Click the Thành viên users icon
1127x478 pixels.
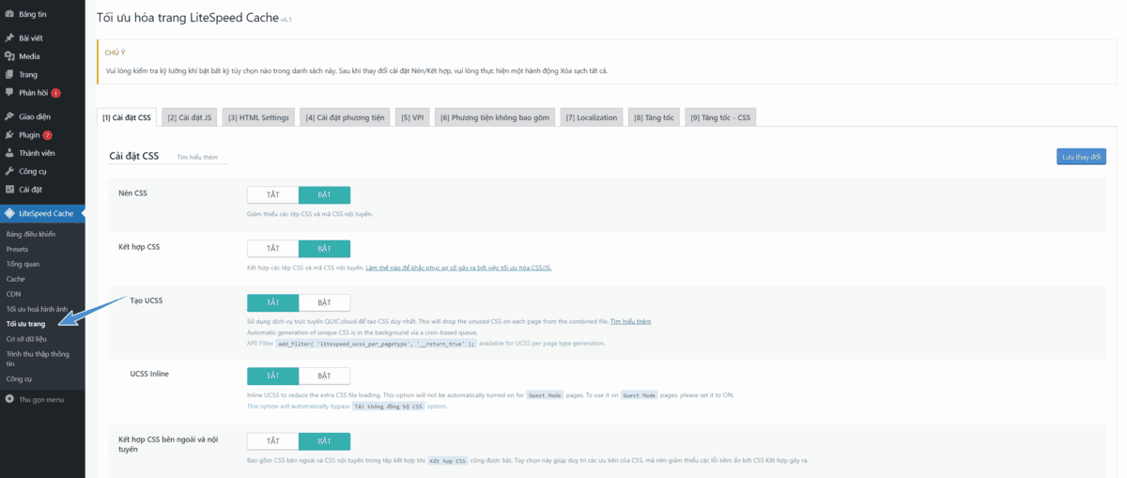9,152
